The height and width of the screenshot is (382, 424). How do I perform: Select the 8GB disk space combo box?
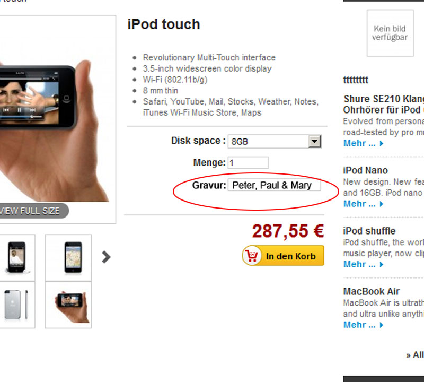(x=275, y=141)
